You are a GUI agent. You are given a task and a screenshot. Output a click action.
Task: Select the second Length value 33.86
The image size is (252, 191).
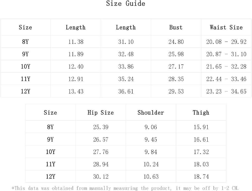pos(126,67)
